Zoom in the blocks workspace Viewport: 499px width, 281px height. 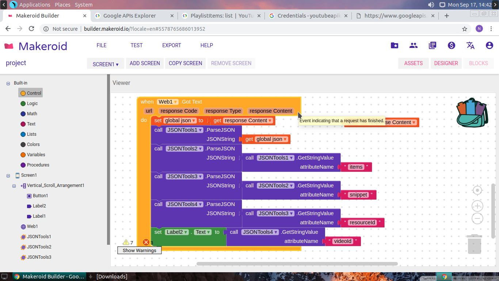[x=477, y=206]
